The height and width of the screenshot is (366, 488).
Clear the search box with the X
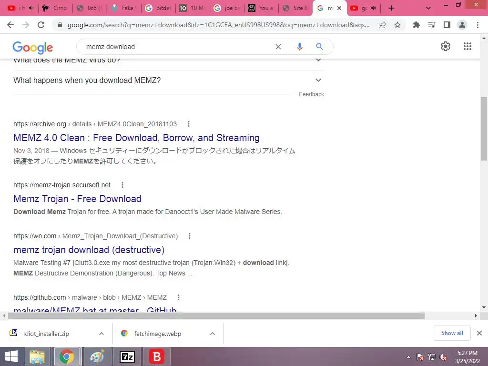pyautogui.click(x=278, y=47)
